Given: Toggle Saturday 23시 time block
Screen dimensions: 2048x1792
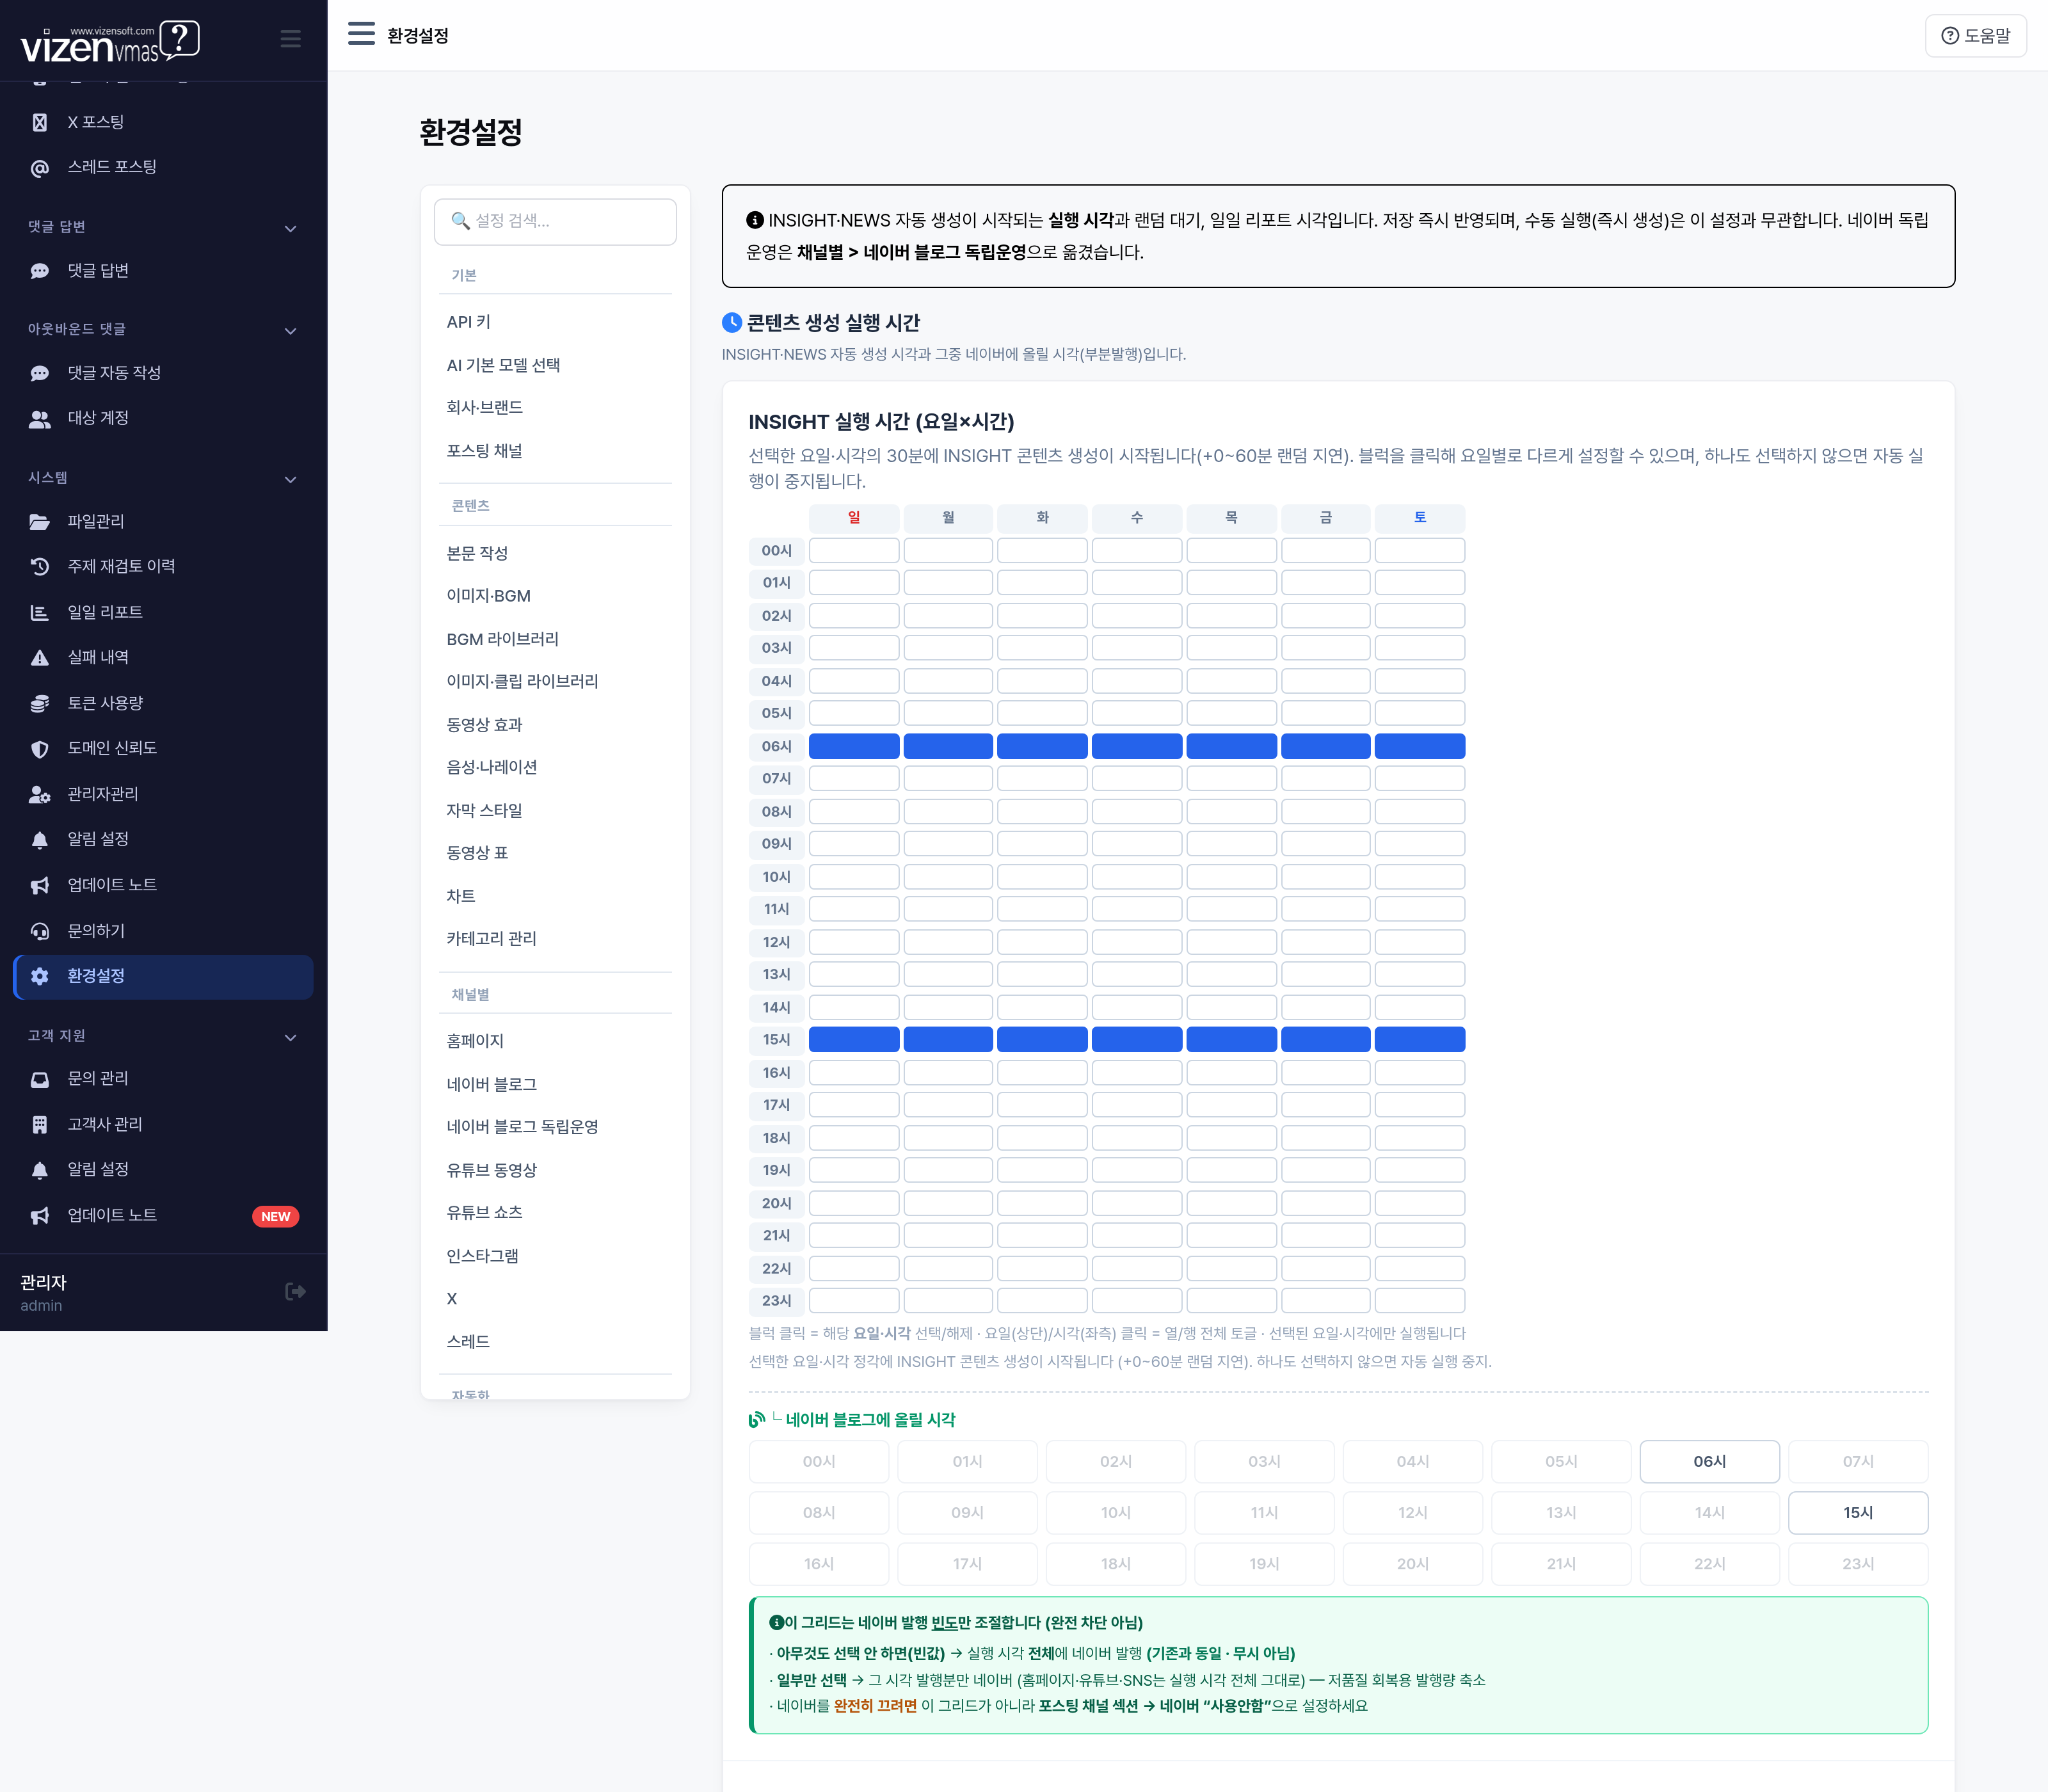Looking at the screenshot, I should [x=1419, y=1300].
